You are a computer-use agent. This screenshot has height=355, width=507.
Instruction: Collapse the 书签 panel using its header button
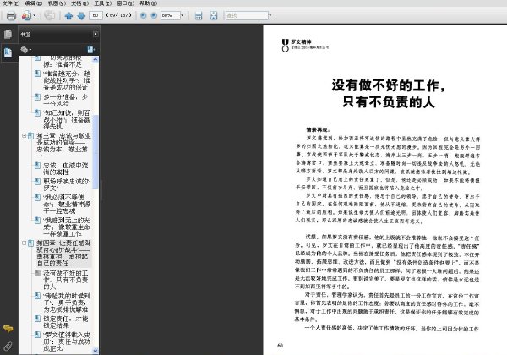coord(95,35)
